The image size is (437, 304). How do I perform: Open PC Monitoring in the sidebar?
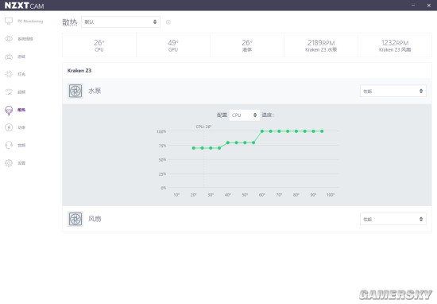(24, 21)
